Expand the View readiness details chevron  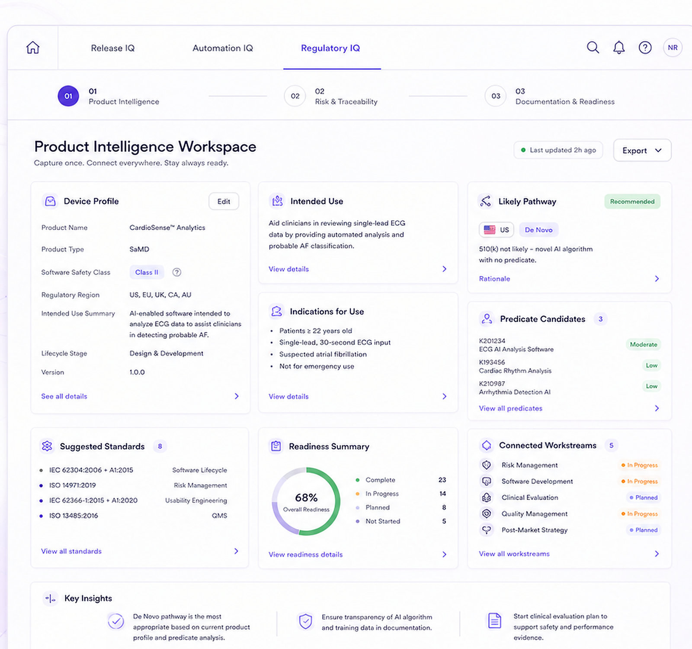click(445, 555)
